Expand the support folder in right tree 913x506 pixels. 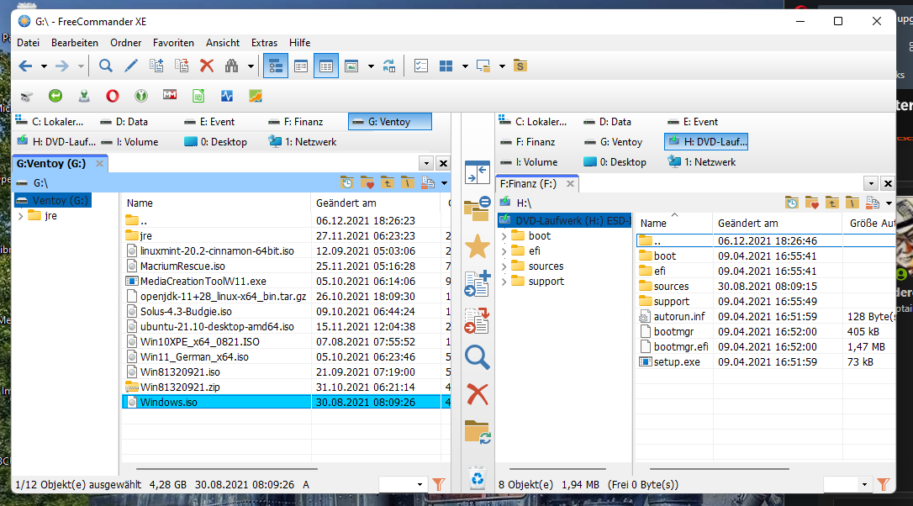(x=504, y=282)
